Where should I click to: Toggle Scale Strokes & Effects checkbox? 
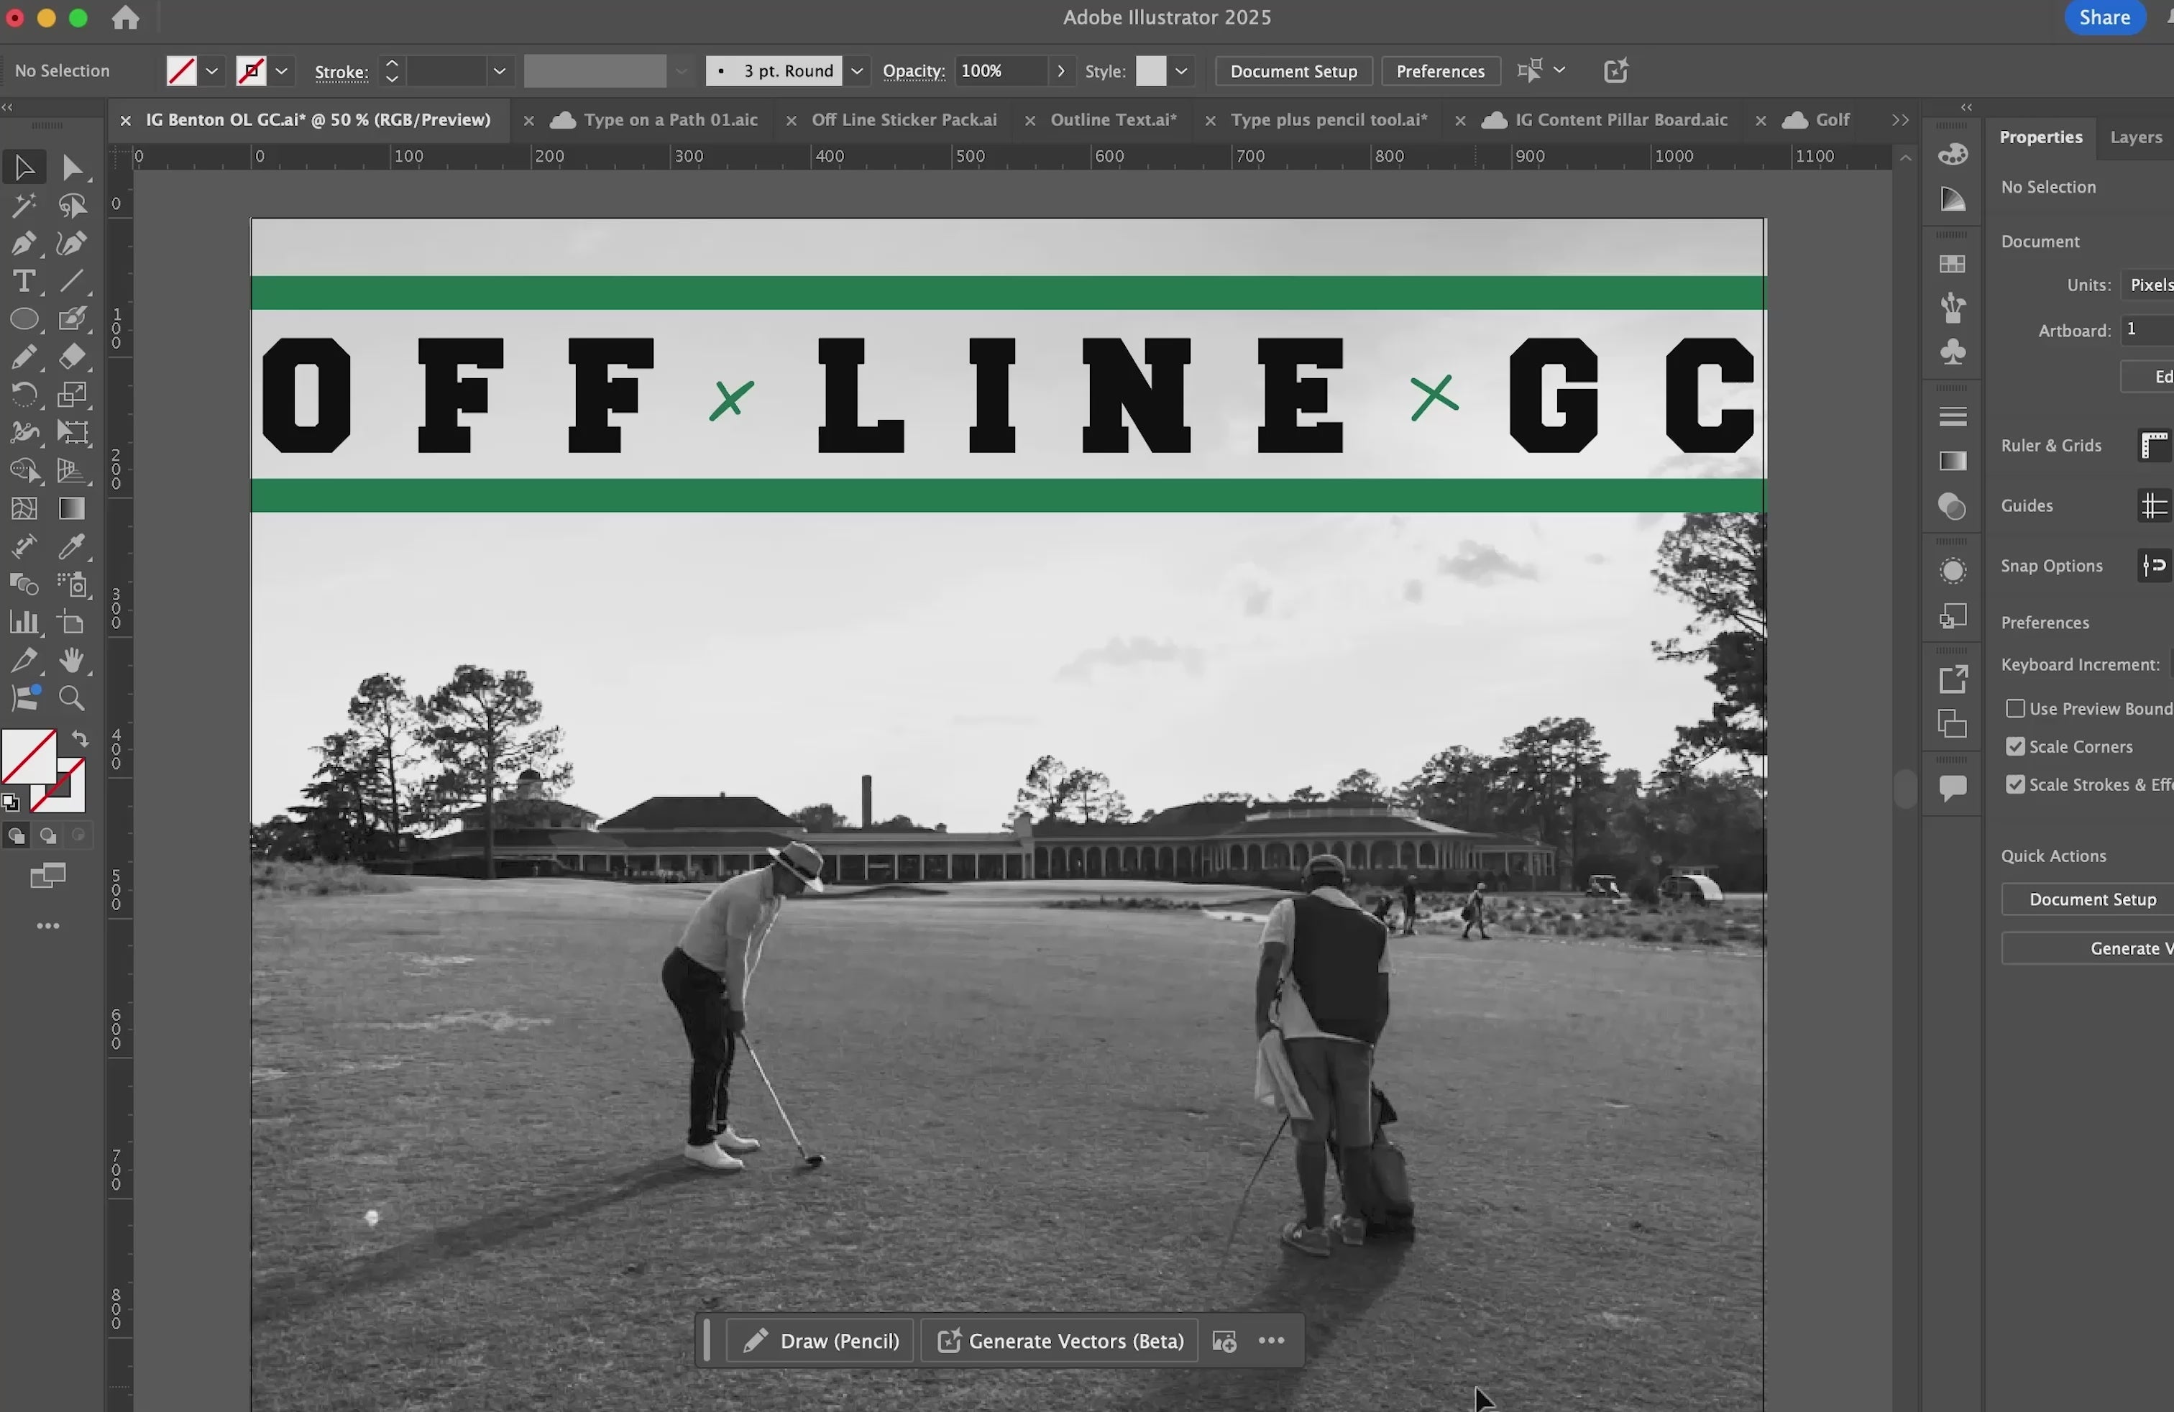[x=2015, y=784]
